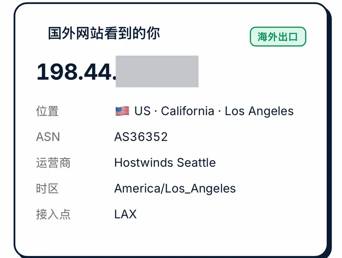Click the LAX access point value
342x258 pixels.
pos(125,214)
